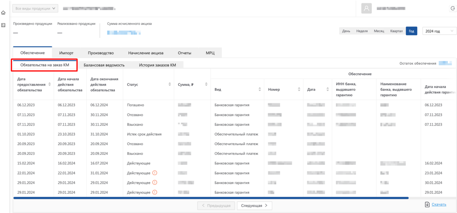Switch to the Начисление акциза tab
This screenshot has height=213, width=457.
(x=146, y=53)
